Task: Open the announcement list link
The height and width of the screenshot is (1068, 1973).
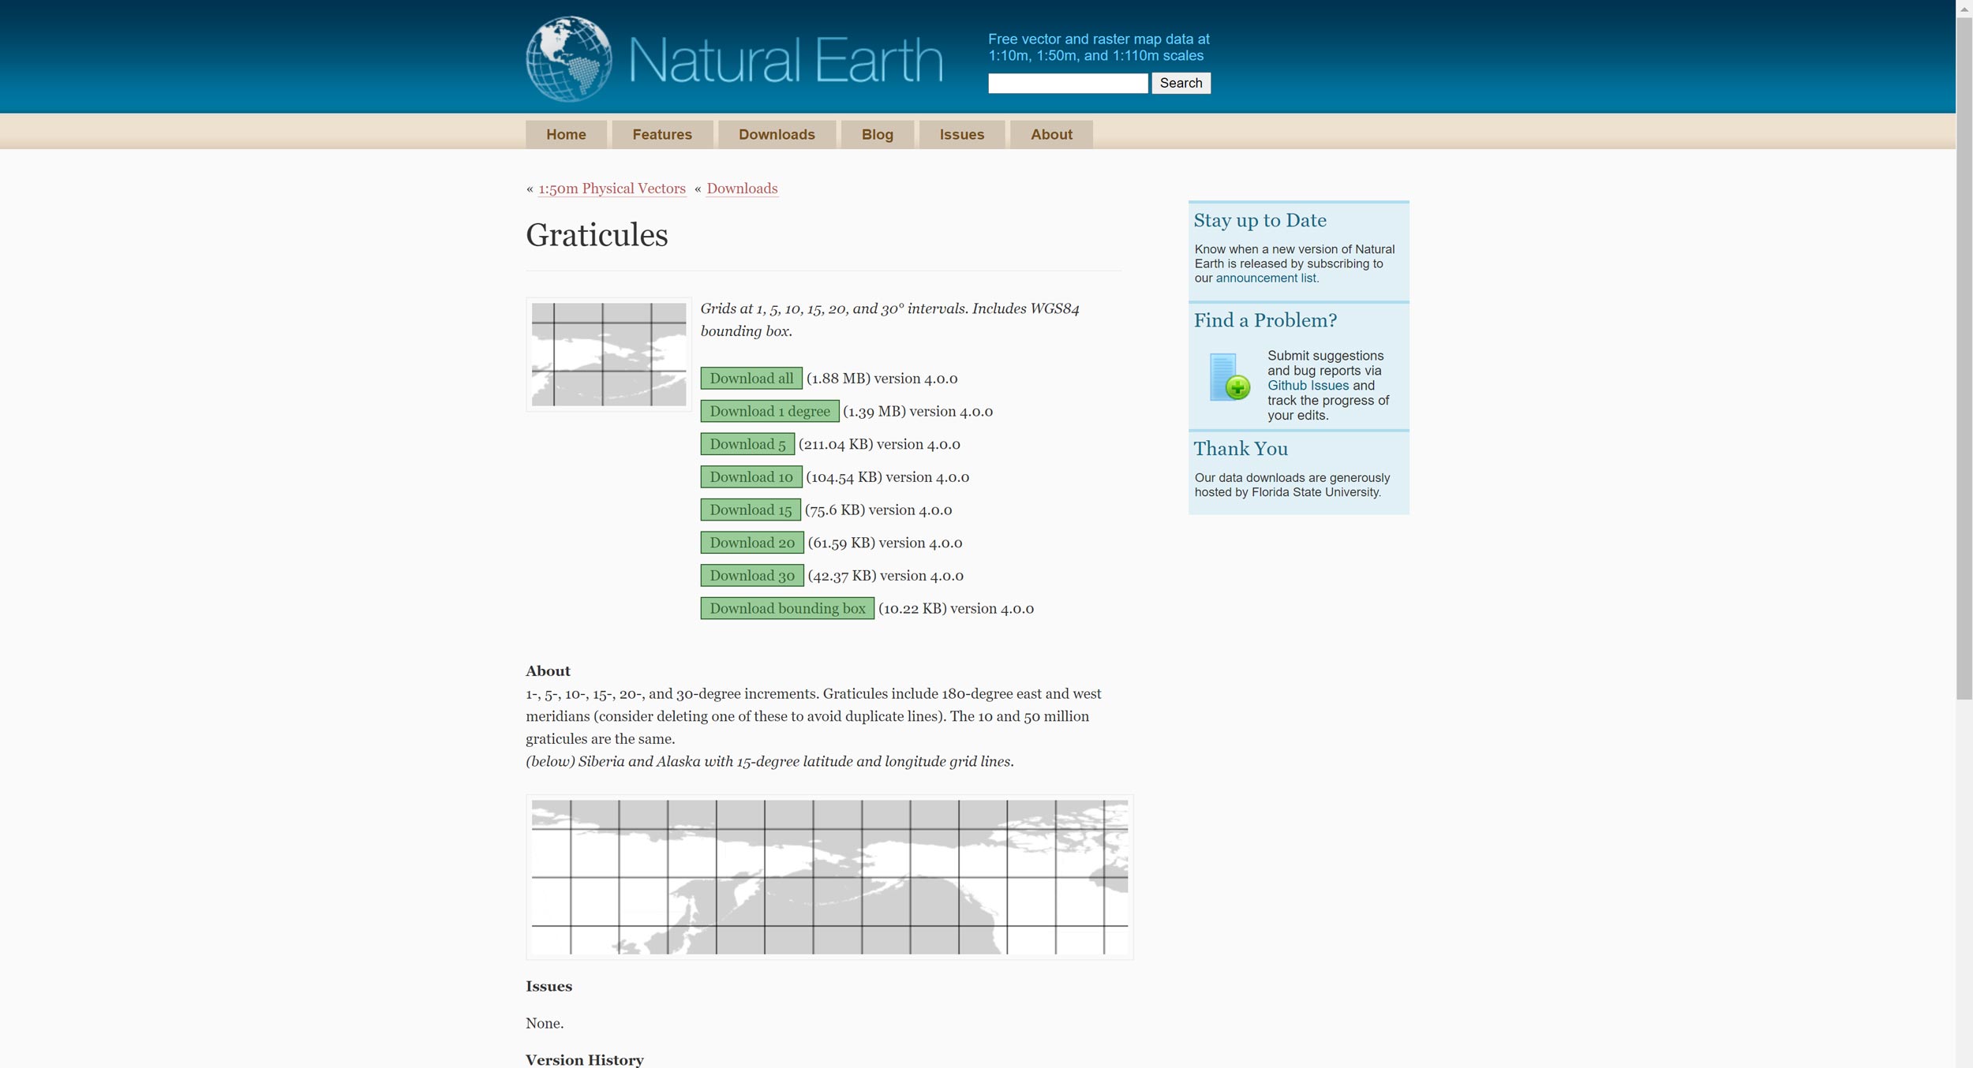Action: (x=1265, y=278)
